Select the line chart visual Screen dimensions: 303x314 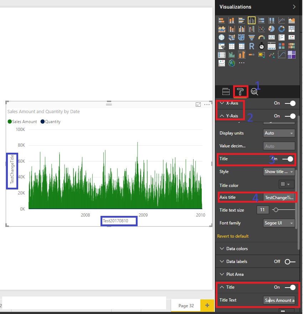point(281,20)
